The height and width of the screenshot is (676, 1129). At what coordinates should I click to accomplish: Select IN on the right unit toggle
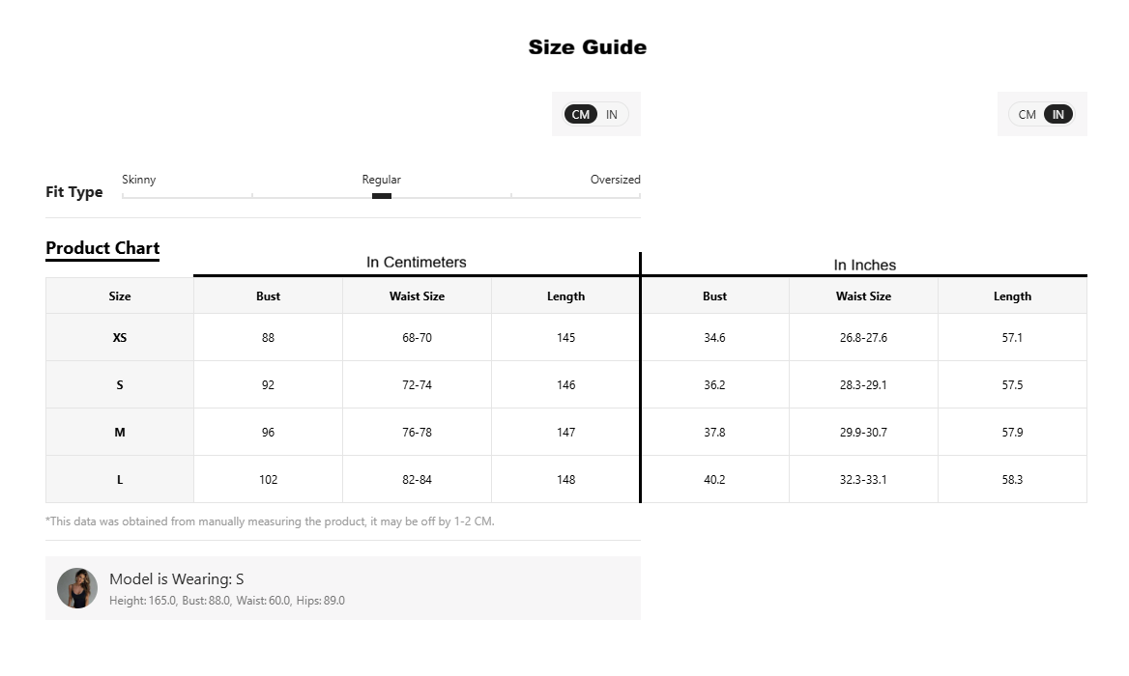click(x=1057, y=114)
